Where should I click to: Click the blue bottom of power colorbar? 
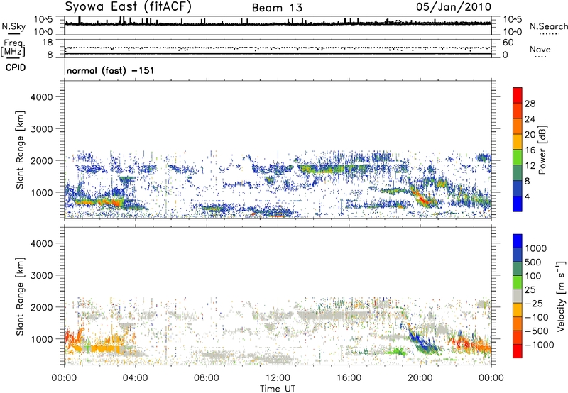click(518, 204)
